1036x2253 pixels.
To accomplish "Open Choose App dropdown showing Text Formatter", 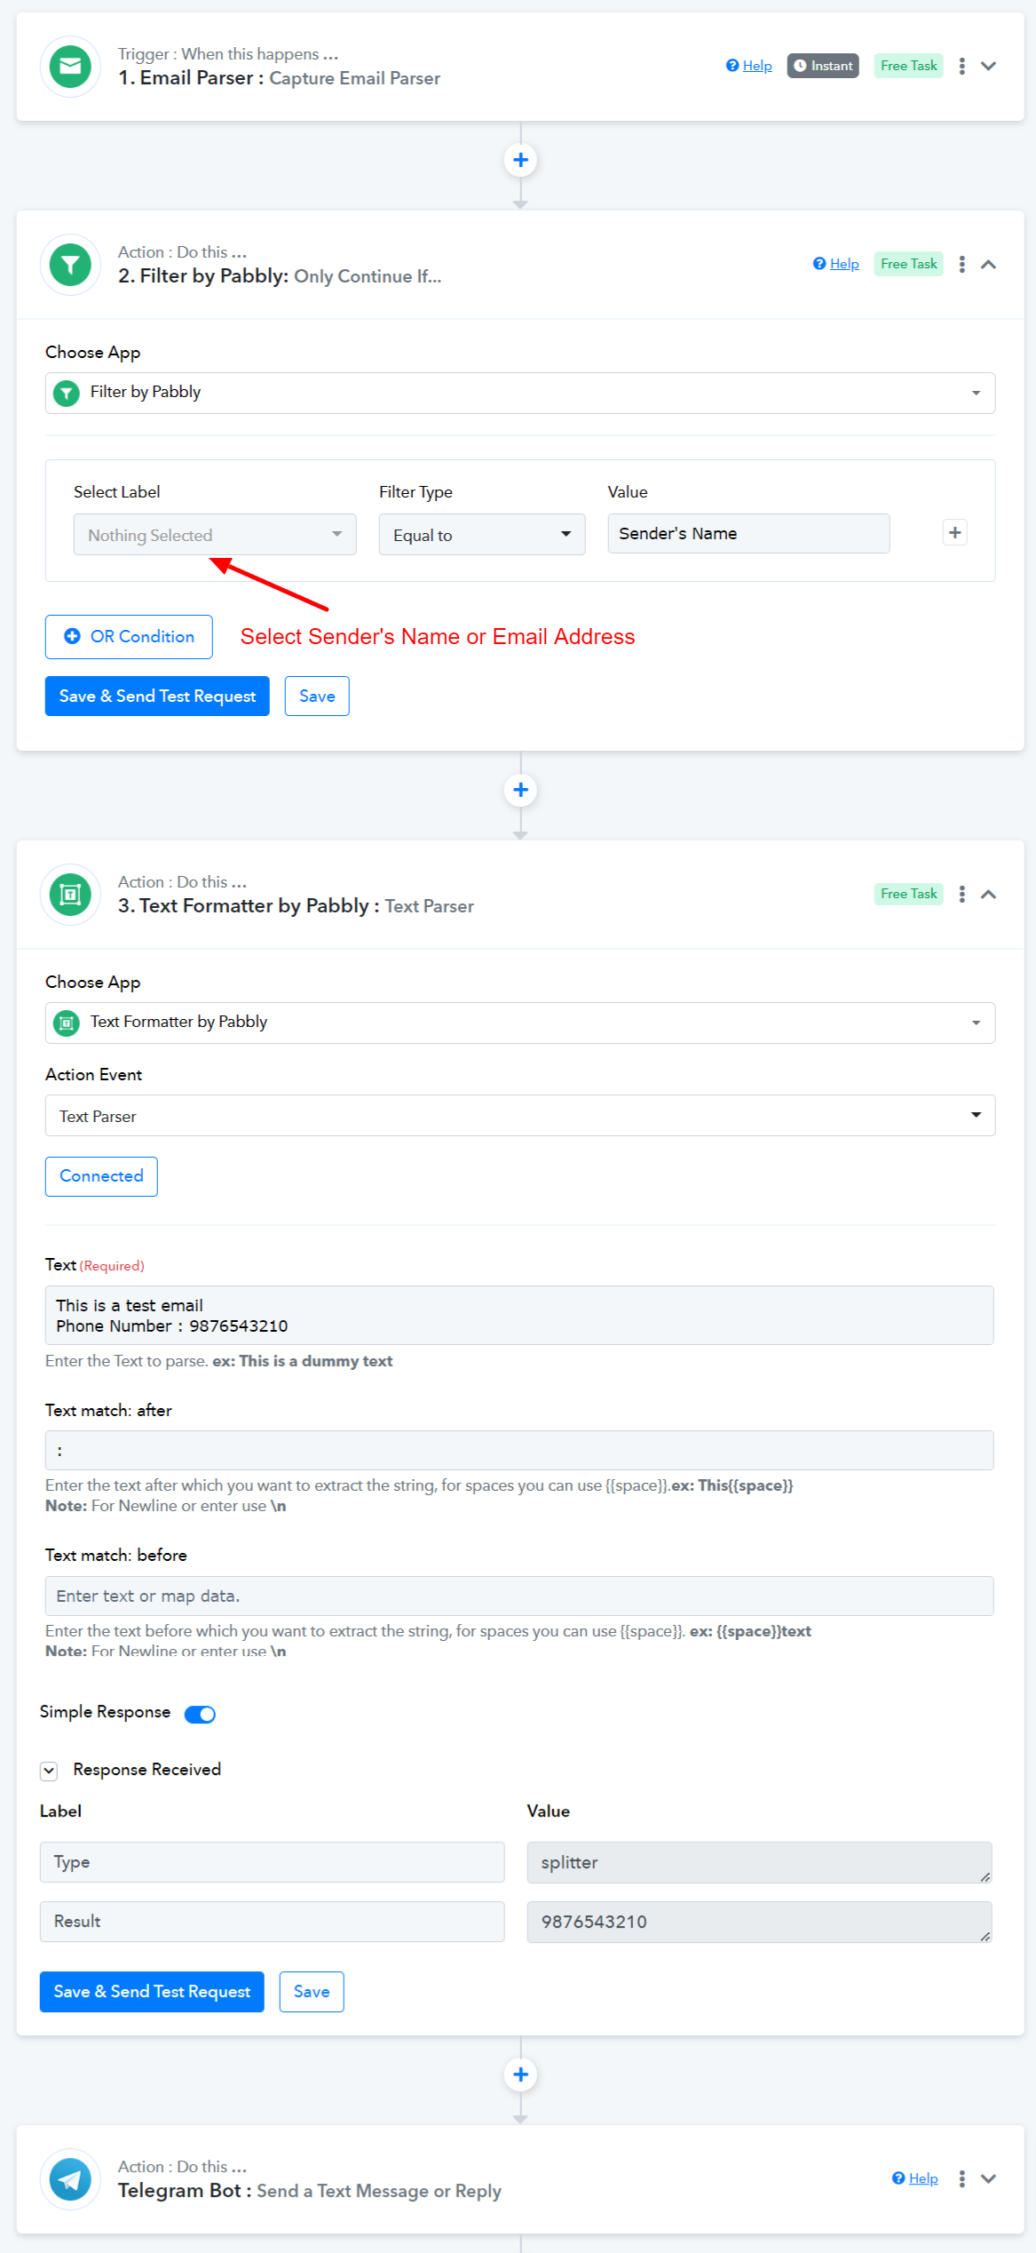I will click(x=520, y=1023).
